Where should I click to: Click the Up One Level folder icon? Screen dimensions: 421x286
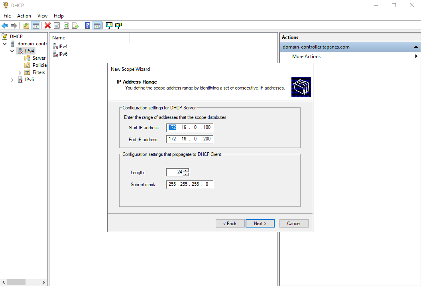click(x=26, y=25)
